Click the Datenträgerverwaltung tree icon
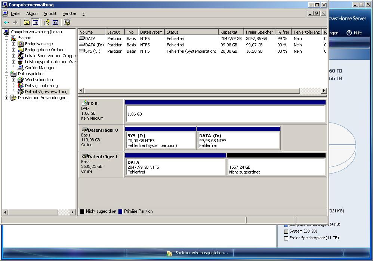Viewport: 373px width, 261px height. (x=21, y=92)
